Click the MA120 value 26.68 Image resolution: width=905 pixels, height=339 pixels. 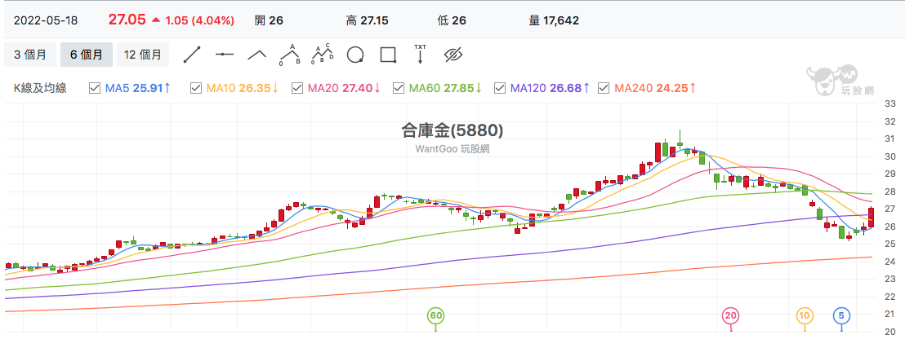pyautogui.click(x=565, y=89)
